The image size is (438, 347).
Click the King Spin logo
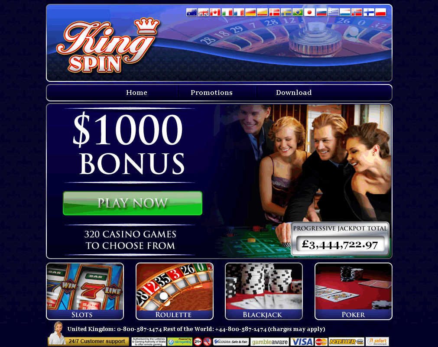pos(107,45)
